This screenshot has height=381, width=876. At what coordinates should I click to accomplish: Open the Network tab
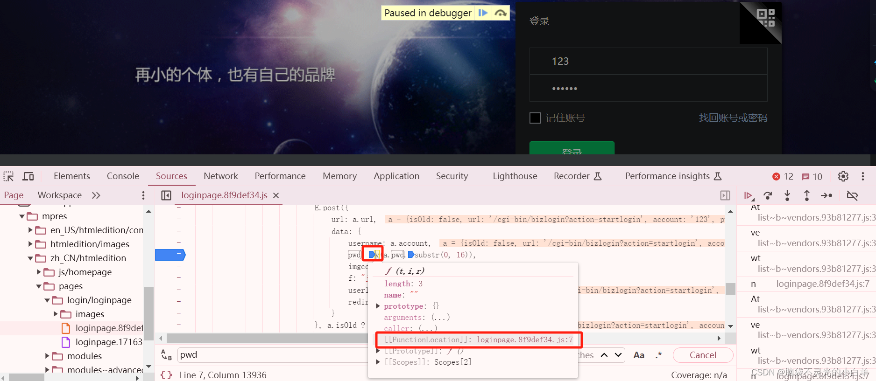click(x=221, y=176)
